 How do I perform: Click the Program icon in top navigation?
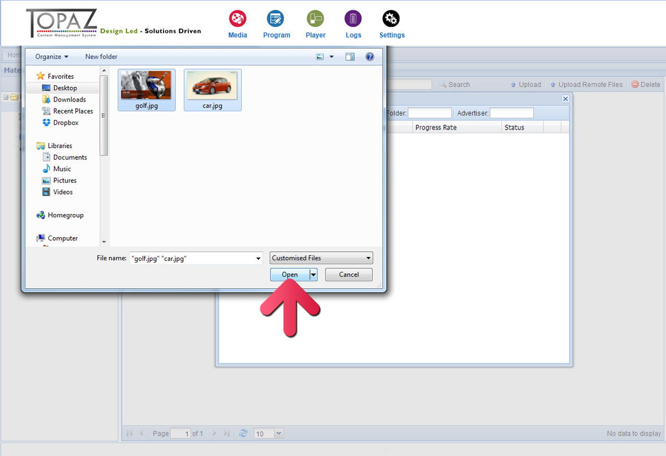[x=276, y=19]
